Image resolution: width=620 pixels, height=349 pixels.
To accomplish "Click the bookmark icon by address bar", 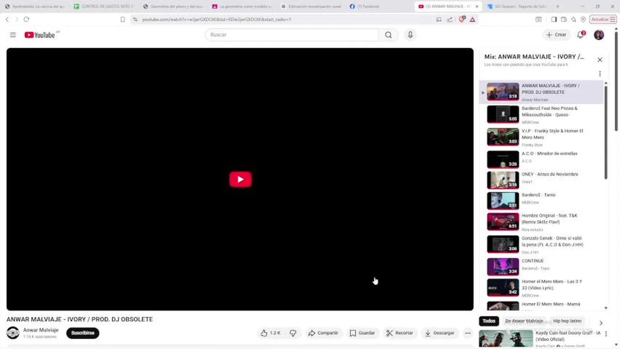I will [122, 19].
